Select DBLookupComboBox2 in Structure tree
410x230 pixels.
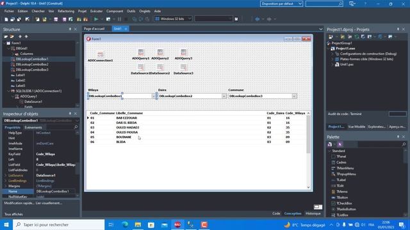coord(32,65)
